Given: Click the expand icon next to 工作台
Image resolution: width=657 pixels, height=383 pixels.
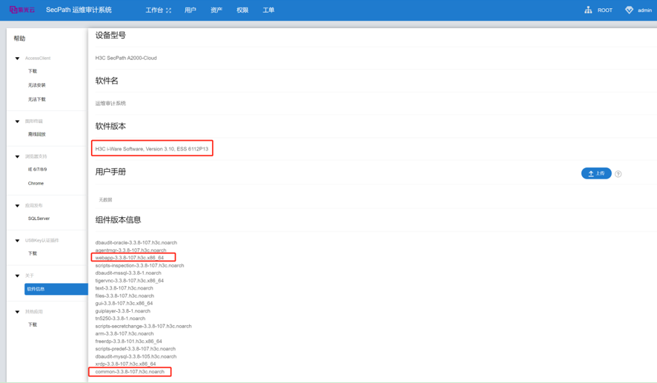Looking at the screenshot, I should 168,10.
